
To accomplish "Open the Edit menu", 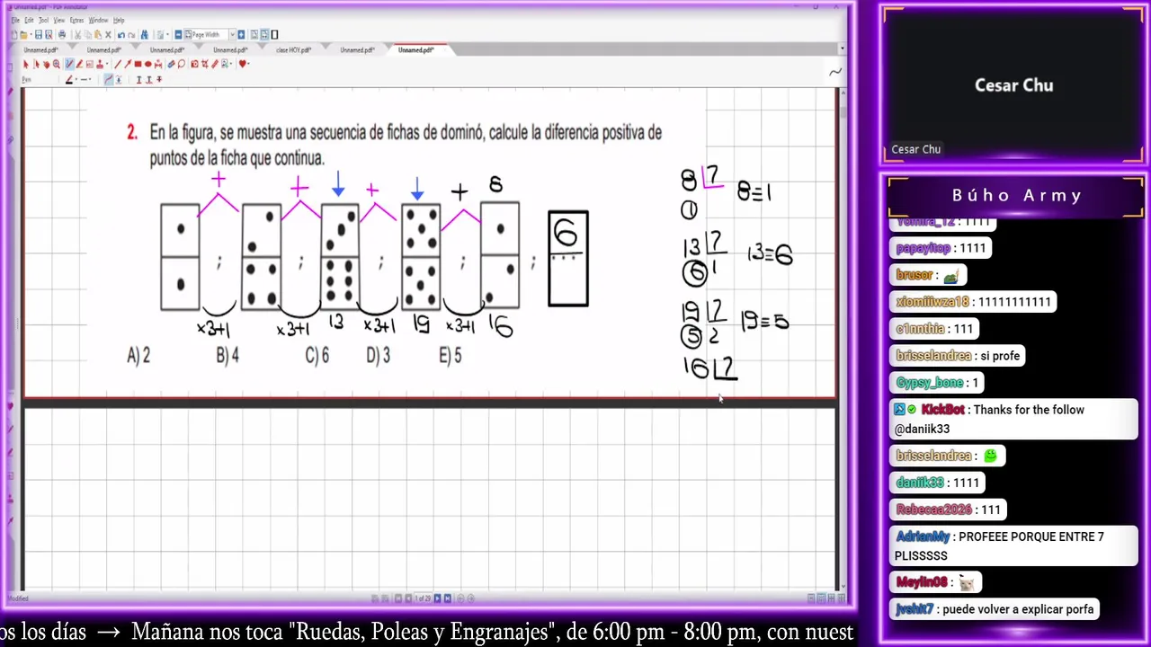I will [x=29, y=20].
